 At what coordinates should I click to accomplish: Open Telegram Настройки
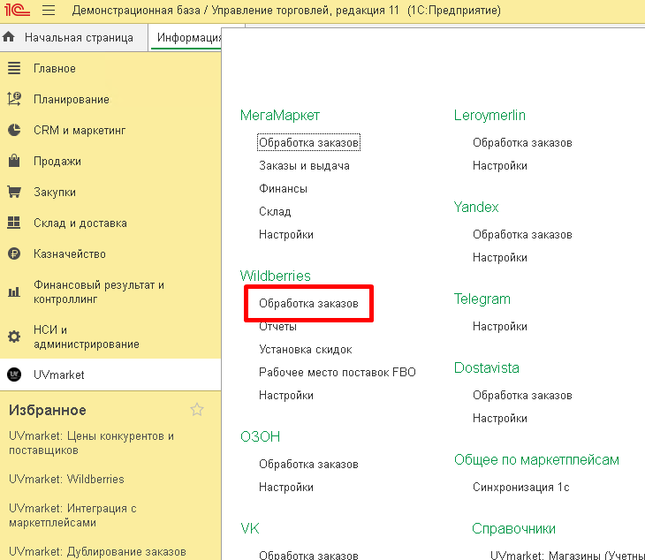click(x=500, y=326)
